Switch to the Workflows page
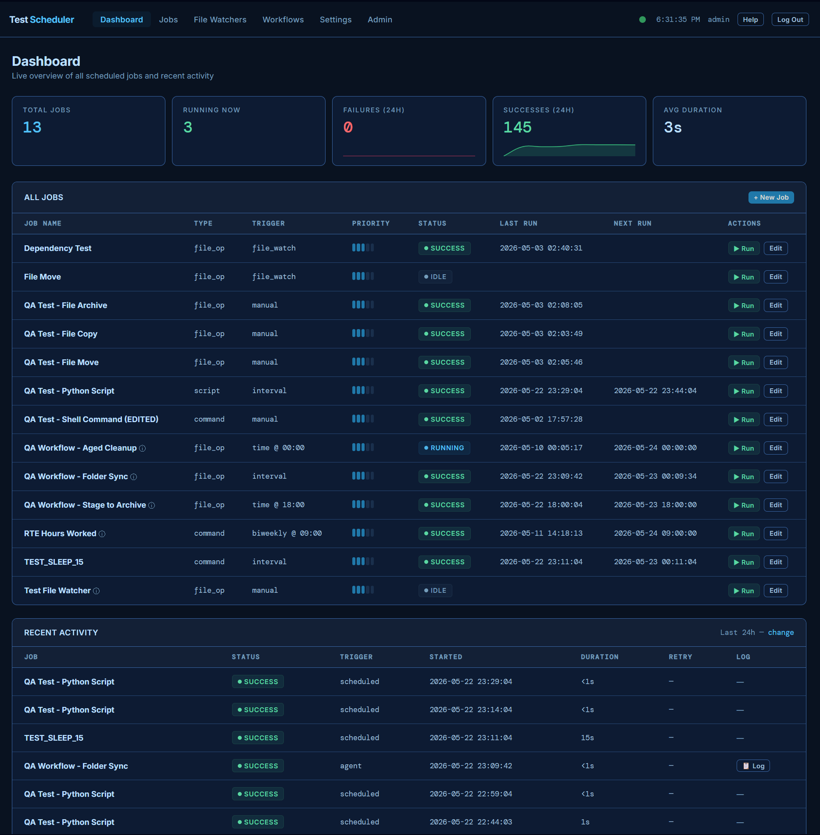Image resolution: width=820 pixels, height=835 pixels. click(x=283, y=20)
